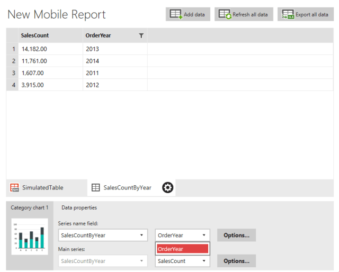Click the Refresh all data icon

225,14
